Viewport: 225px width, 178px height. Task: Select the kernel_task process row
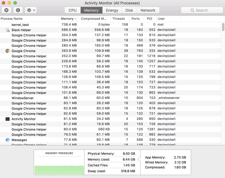pyautogui.click(x=110, y=25)
